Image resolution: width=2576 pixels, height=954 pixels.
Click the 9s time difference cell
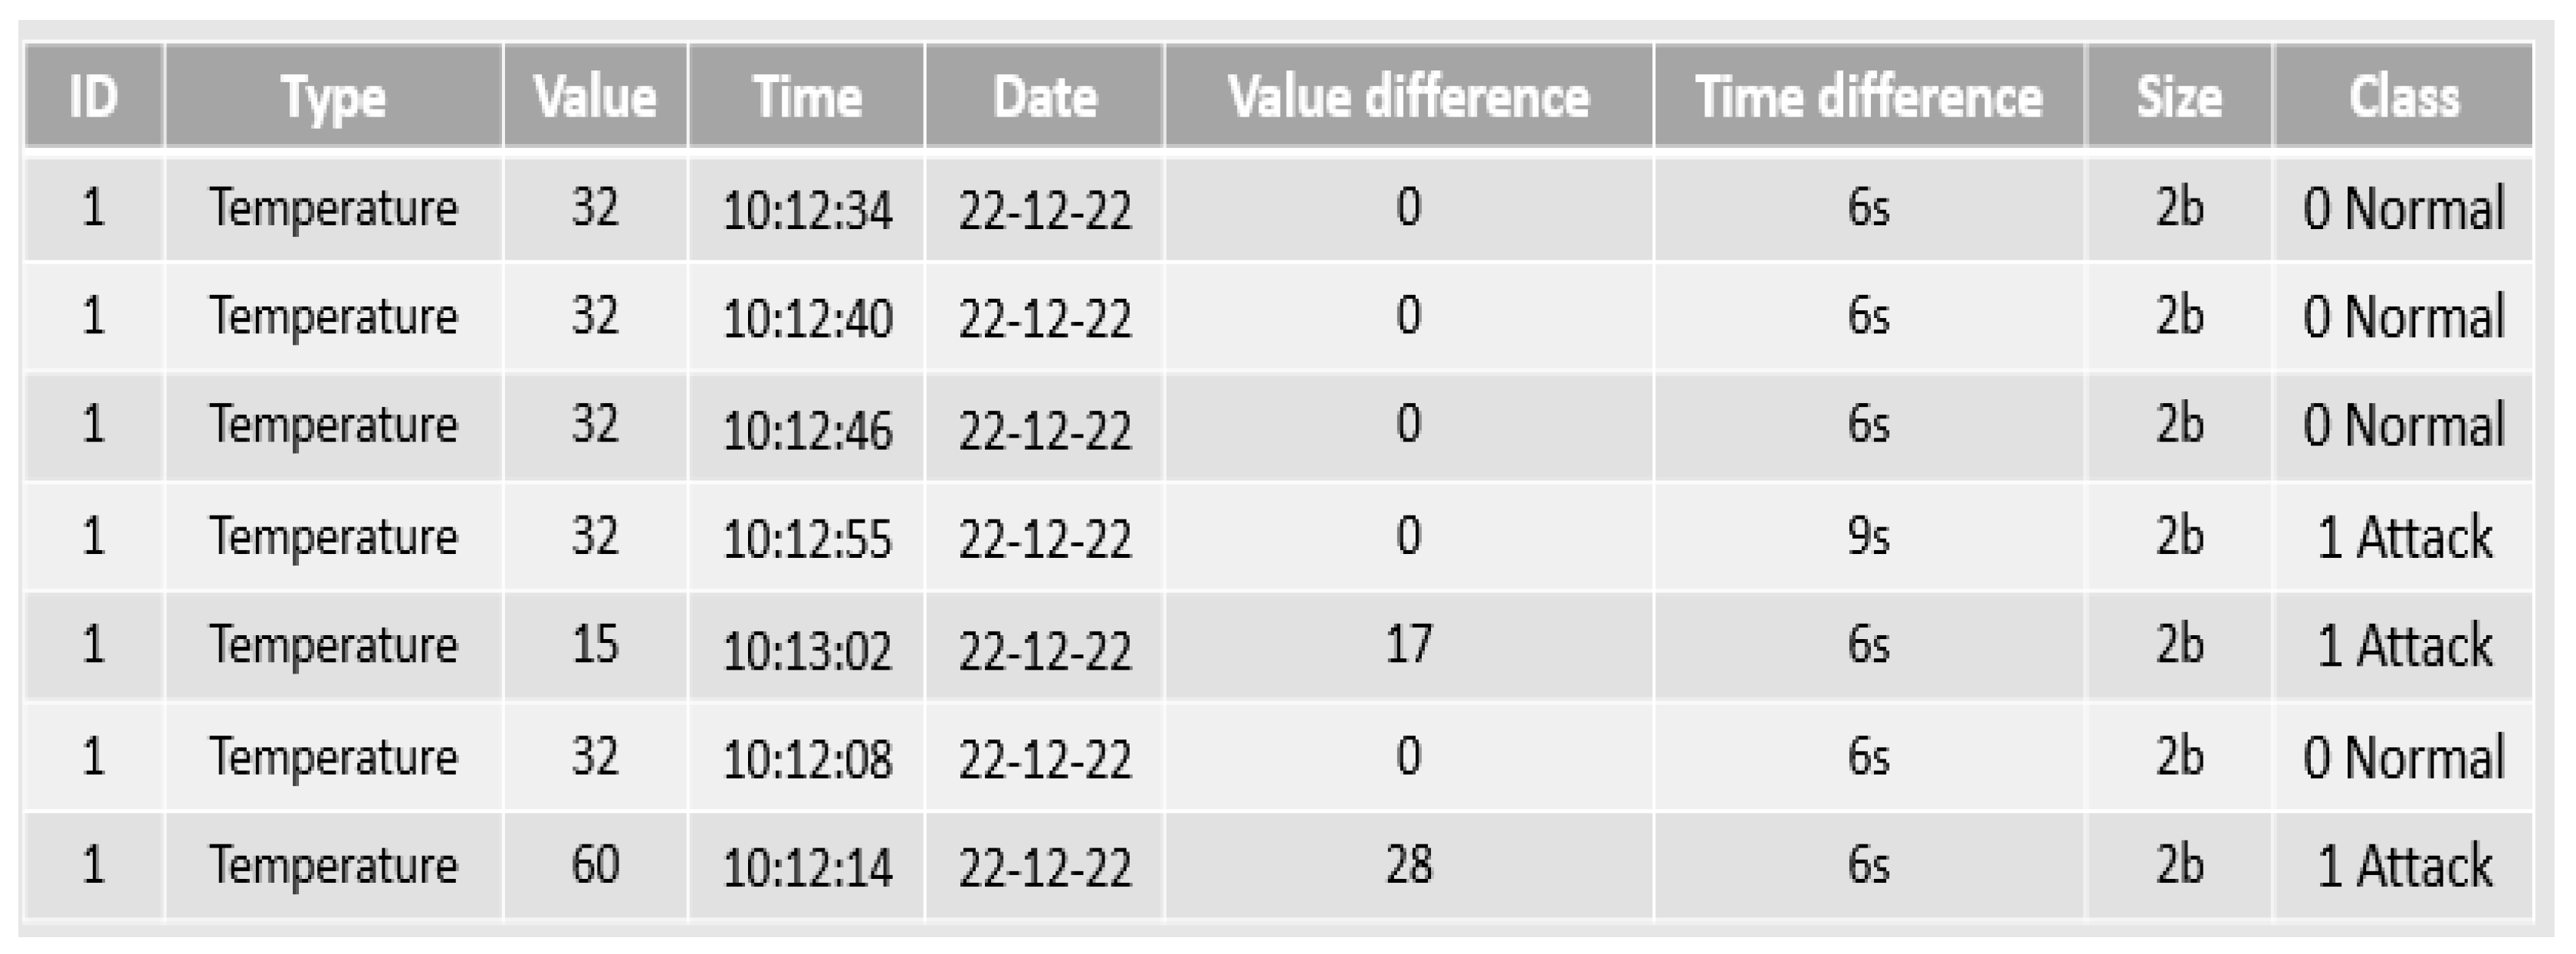click(1868, 536)
